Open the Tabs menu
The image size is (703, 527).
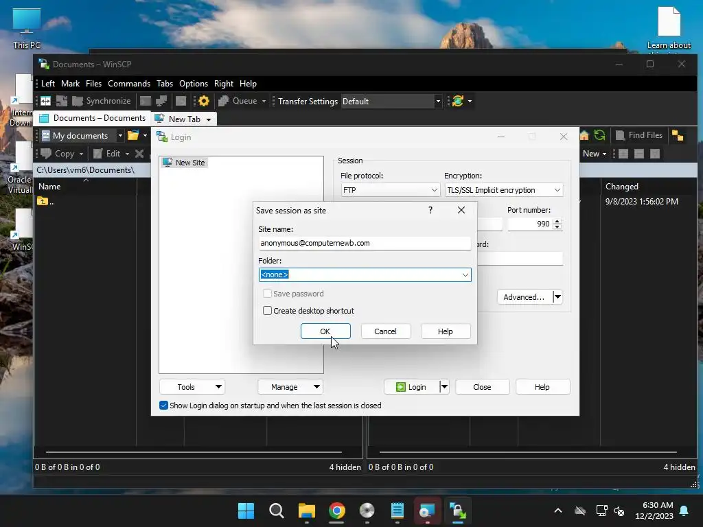[x=165, y=84]
